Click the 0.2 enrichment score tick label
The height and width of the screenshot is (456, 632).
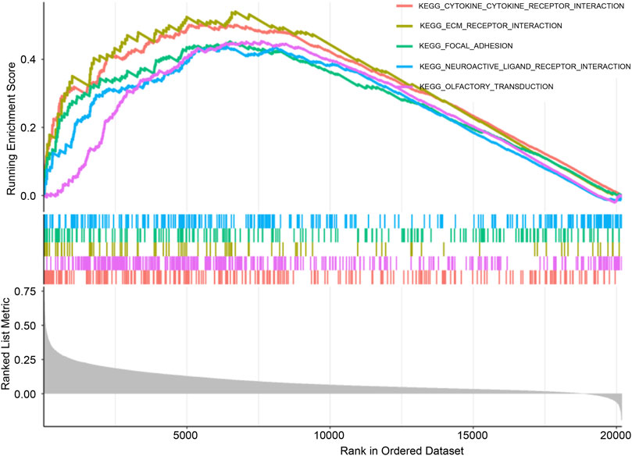tap(28, 128)
